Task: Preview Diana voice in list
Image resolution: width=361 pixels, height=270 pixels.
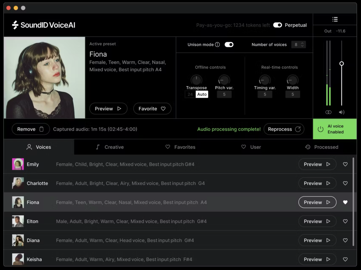Action: tap(317, 240)
